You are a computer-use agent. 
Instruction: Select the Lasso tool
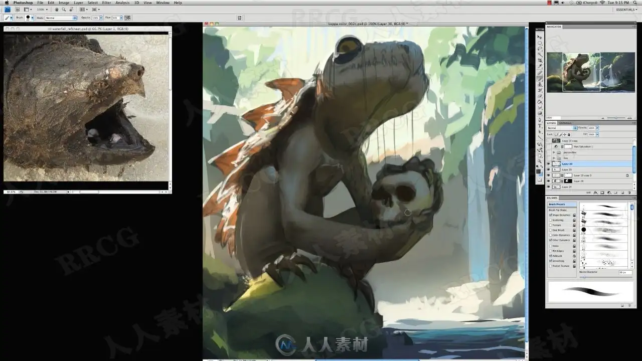click(x=540, y=49)
